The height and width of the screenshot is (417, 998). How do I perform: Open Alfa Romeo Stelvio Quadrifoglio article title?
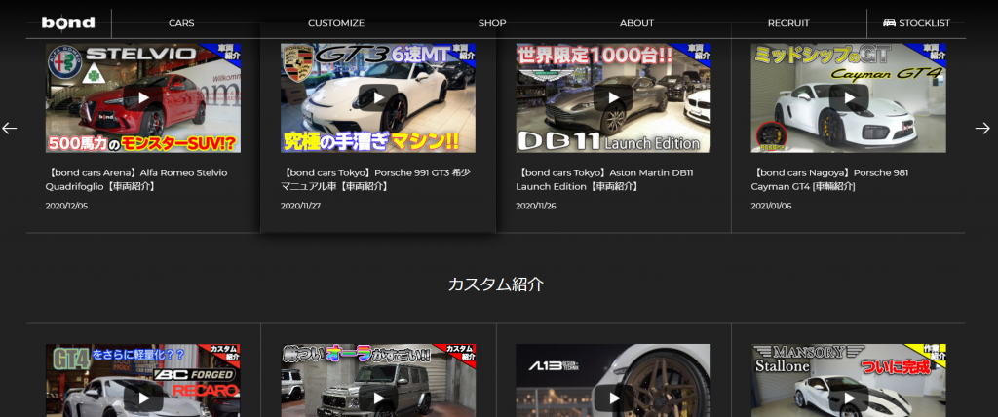coord(136,179)
